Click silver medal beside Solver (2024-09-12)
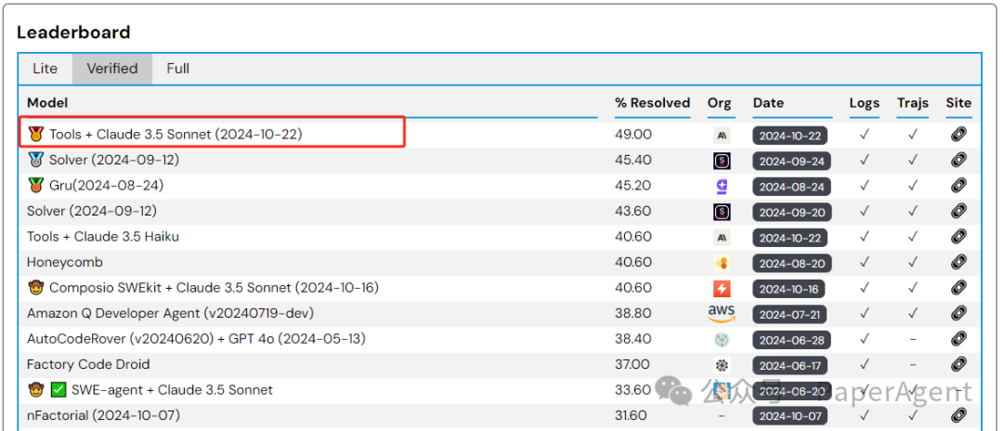 pos(36,160)
